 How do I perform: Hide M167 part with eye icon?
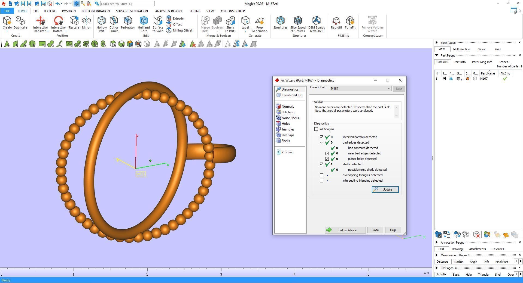pyautogui.click(x=451, y=79)
